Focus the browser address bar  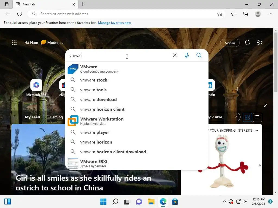pyautogui.click(x=126, y=14)
